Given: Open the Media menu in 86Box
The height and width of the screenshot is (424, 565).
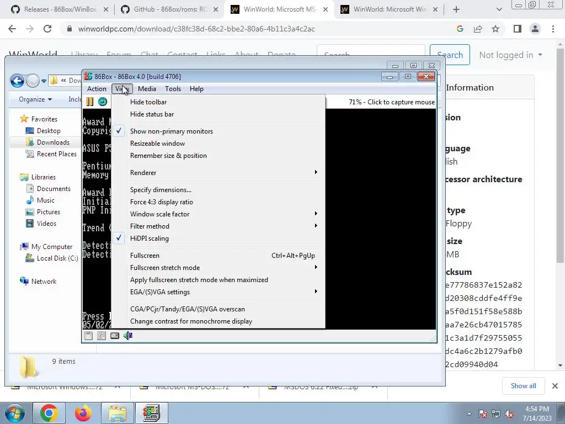Looking at the screenshot, I should (x=147, y=89).
